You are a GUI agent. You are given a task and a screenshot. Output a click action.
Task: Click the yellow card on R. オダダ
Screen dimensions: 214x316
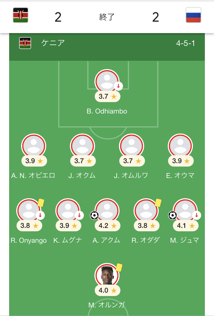(158, 202)
